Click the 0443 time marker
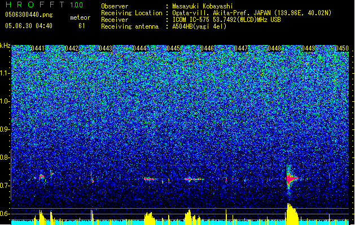This screenshot has height=225, width=355. [106, 48]
